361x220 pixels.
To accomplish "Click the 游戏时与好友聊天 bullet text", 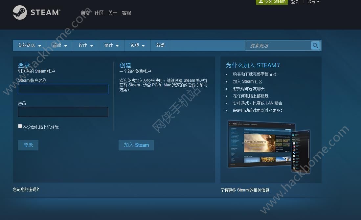I will point(249,89).
